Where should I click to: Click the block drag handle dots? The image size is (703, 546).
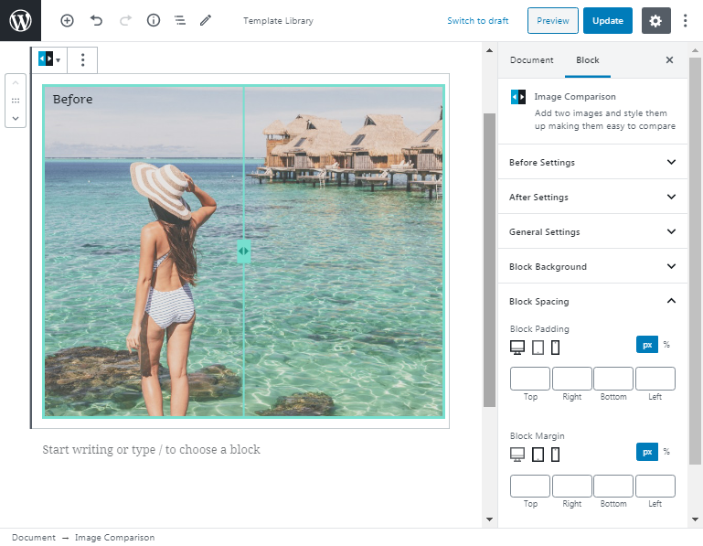point(16,101)
